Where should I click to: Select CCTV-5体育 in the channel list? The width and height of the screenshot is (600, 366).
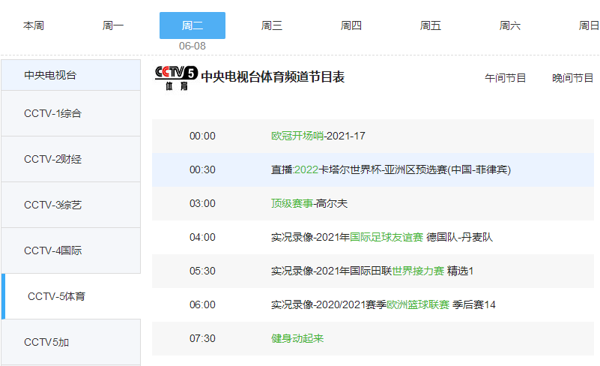click(x=71, y=296)
